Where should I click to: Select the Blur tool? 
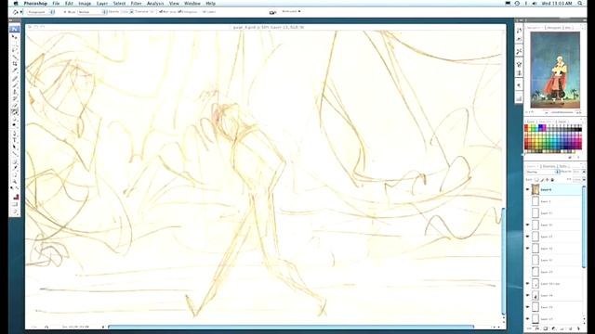click(15, 119)
